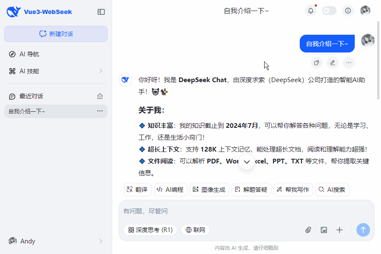This screenshot has height=254, width=381.
Task: Click the Vue3-WebSeek whale logo
Action: click(x=14, y=12)
